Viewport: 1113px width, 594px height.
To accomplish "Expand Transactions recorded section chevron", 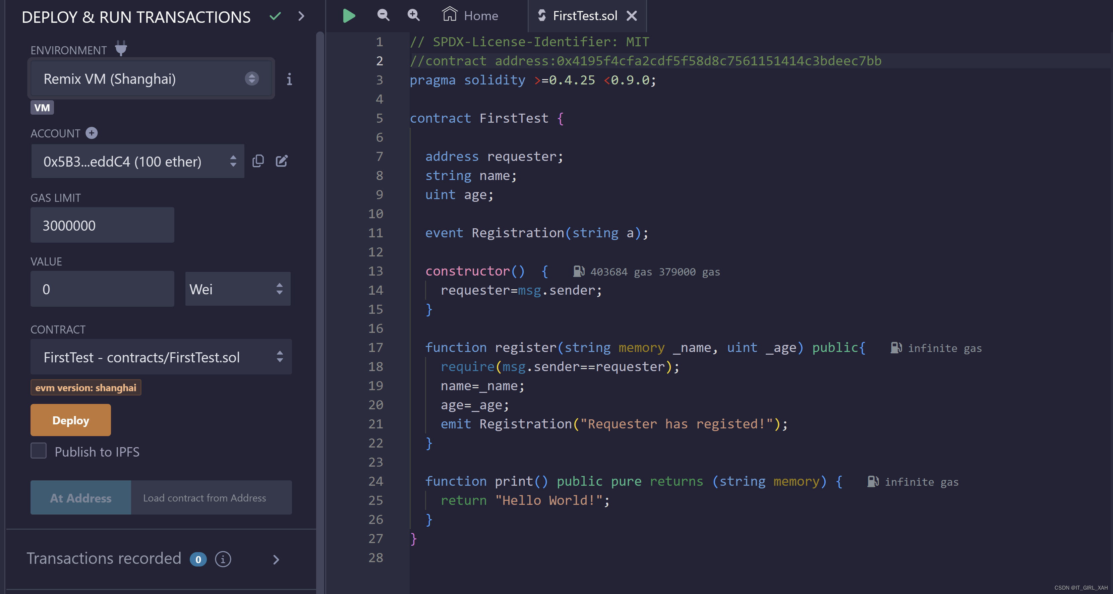I will pyautogui.click(x=277, y=560).
